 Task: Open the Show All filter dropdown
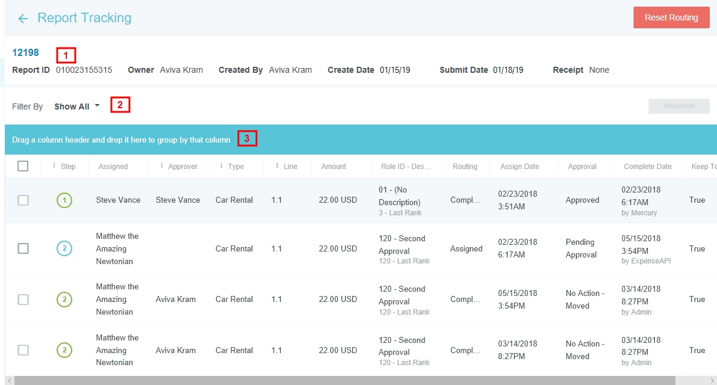click(77, 106)
